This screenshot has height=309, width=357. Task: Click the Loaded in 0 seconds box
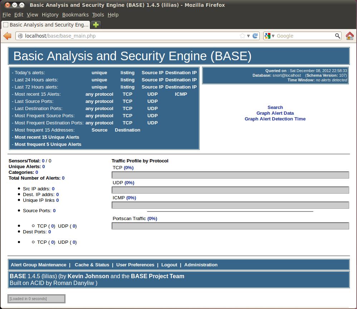(x=36, y=299)
